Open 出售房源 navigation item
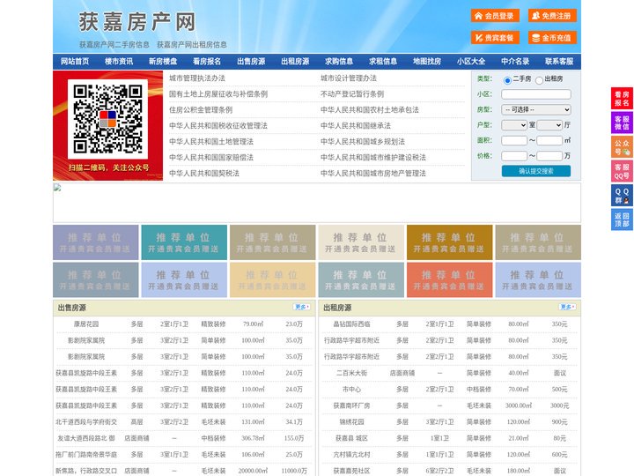The image size is (634, 476). coord(251,62)
